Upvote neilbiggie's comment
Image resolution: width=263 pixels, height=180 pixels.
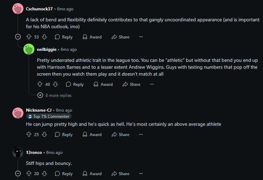coord(40,84)
